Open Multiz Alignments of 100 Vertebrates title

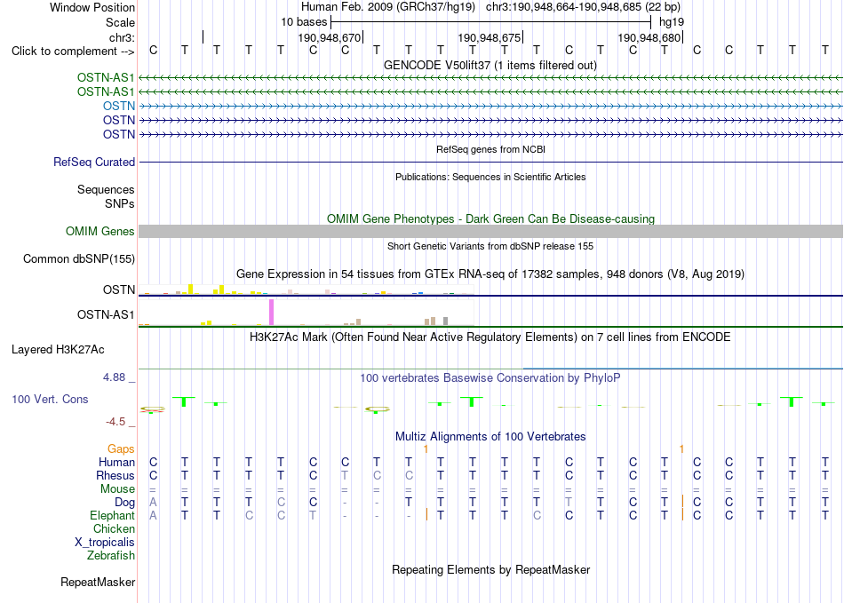pos(490,436)
